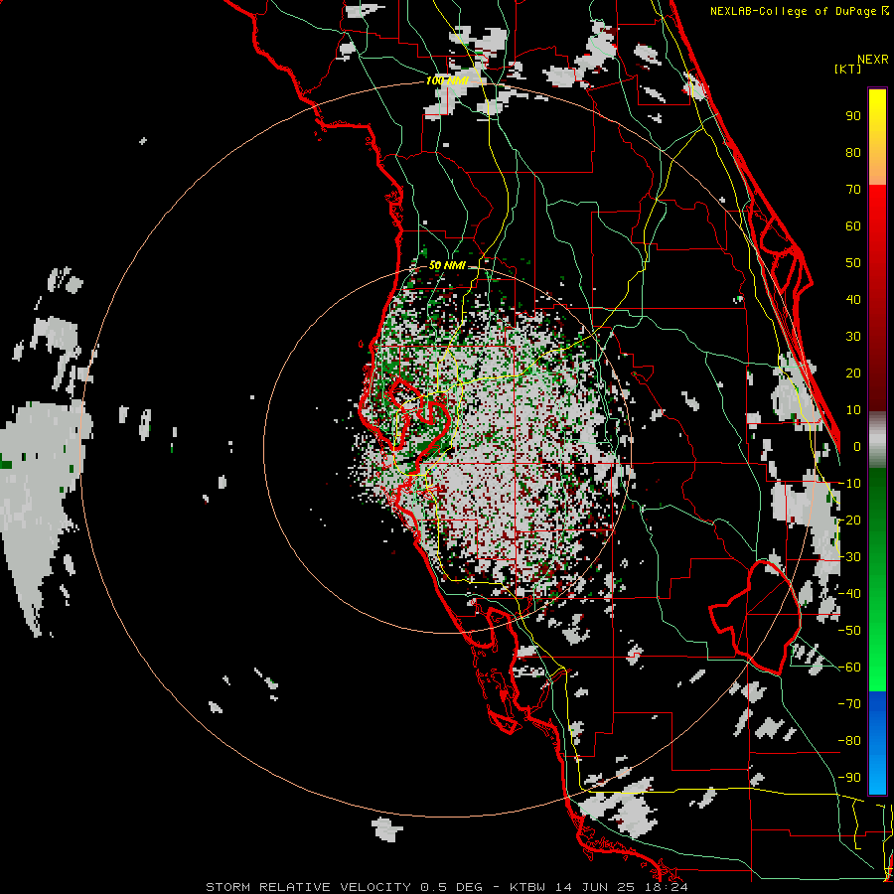The height and width of the screenshot is (894, 894).
Task: Click the 0.5 DEG elevation text
Action: click(x=451, y=887)
